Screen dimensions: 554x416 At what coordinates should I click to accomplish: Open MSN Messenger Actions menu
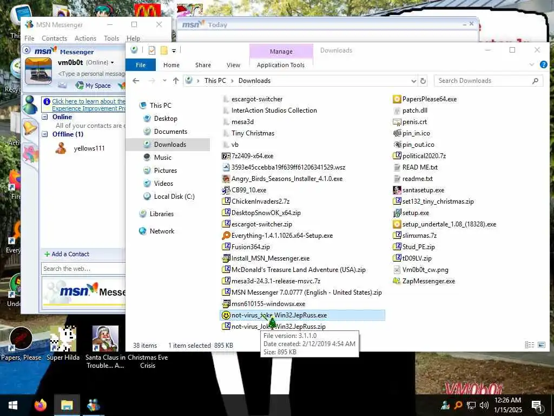[85, 38]
